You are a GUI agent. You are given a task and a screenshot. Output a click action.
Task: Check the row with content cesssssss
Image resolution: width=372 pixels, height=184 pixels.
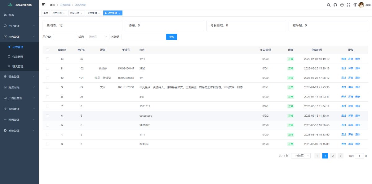pyautogui.click(x=47, y=116)
